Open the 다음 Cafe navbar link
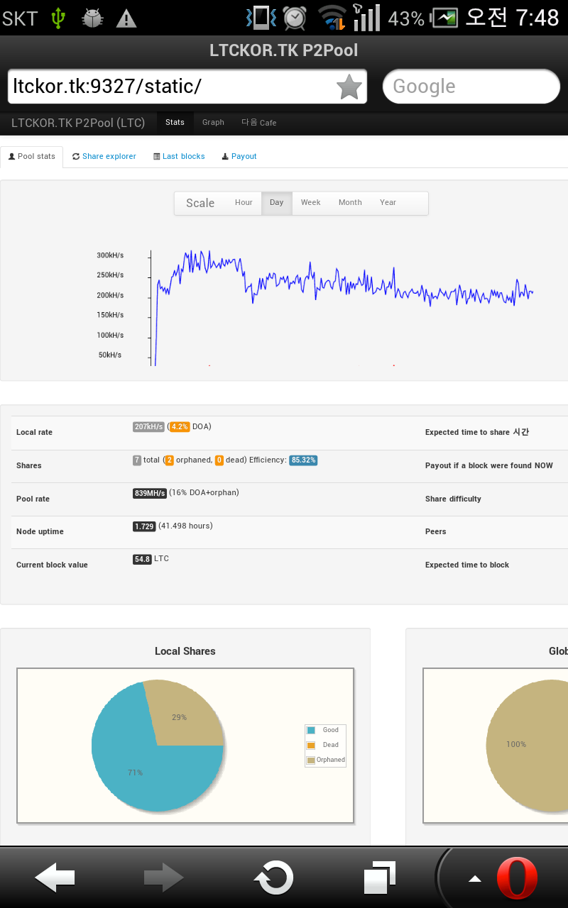The height and width of the screenshot is (908, 568). [259, 122]
